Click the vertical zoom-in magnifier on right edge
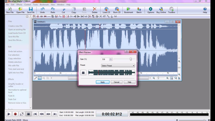 click(179, 61)
